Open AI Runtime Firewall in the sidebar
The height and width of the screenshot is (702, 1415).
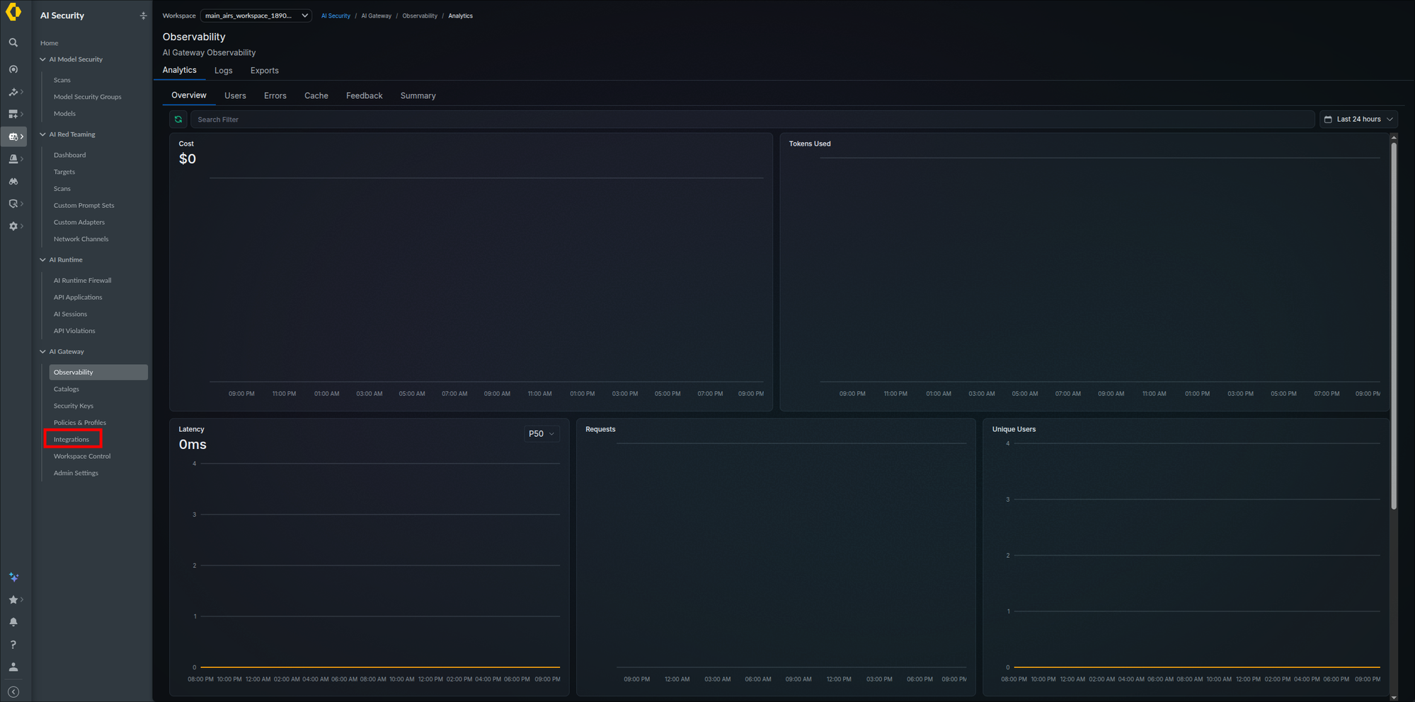pos(83,281)
